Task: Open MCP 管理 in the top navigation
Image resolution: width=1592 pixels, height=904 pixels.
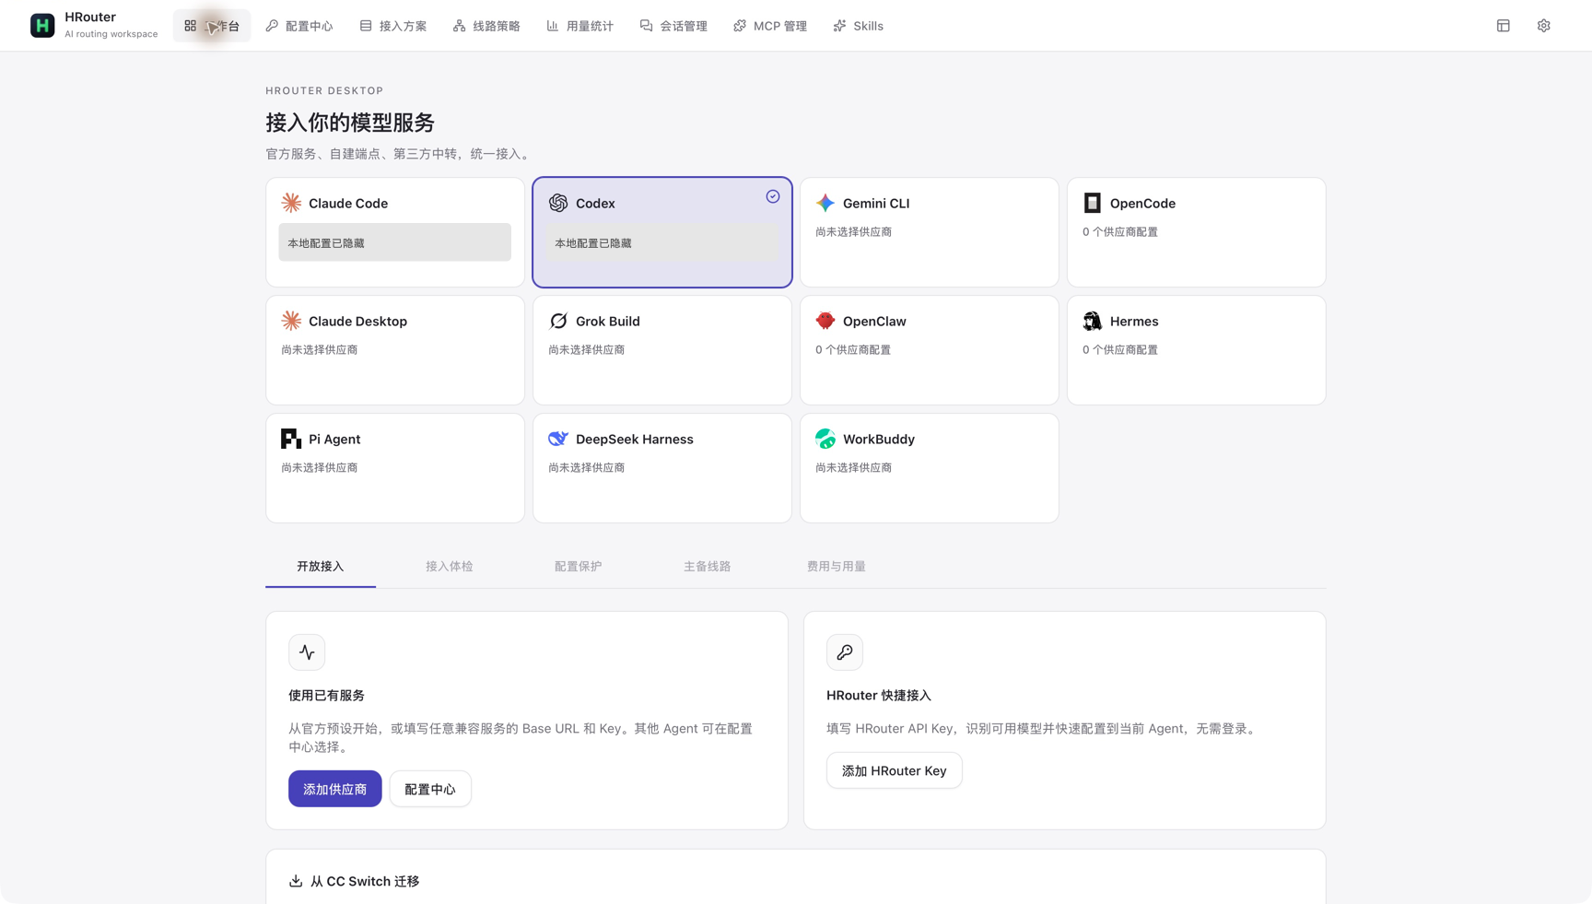Action: click(x=770, y=26)
